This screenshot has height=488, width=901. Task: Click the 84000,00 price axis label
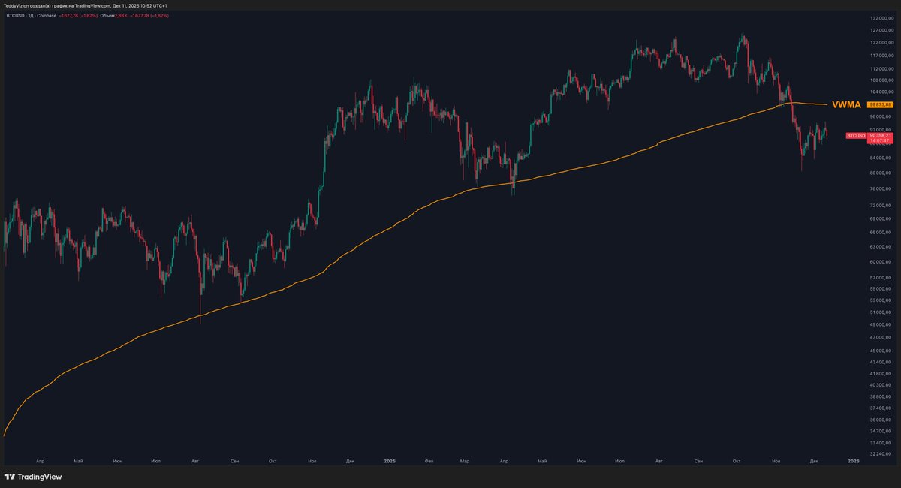(x=881, y=158)
